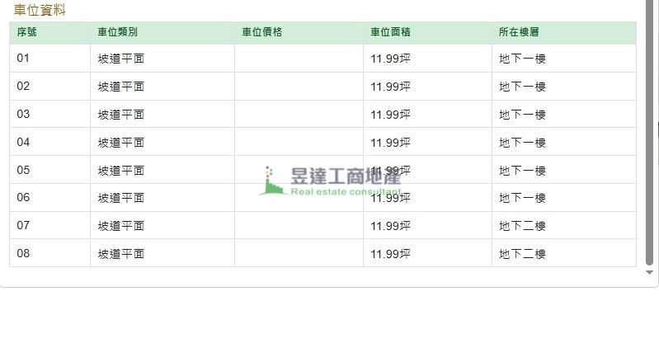
Task: Click the 11.99坪 area in row 02
Action: pyautogui.click(x=390, y=87)
